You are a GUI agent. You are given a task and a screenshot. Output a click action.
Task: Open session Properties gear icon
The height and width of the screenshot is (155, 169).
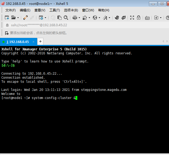click(41, 18)
